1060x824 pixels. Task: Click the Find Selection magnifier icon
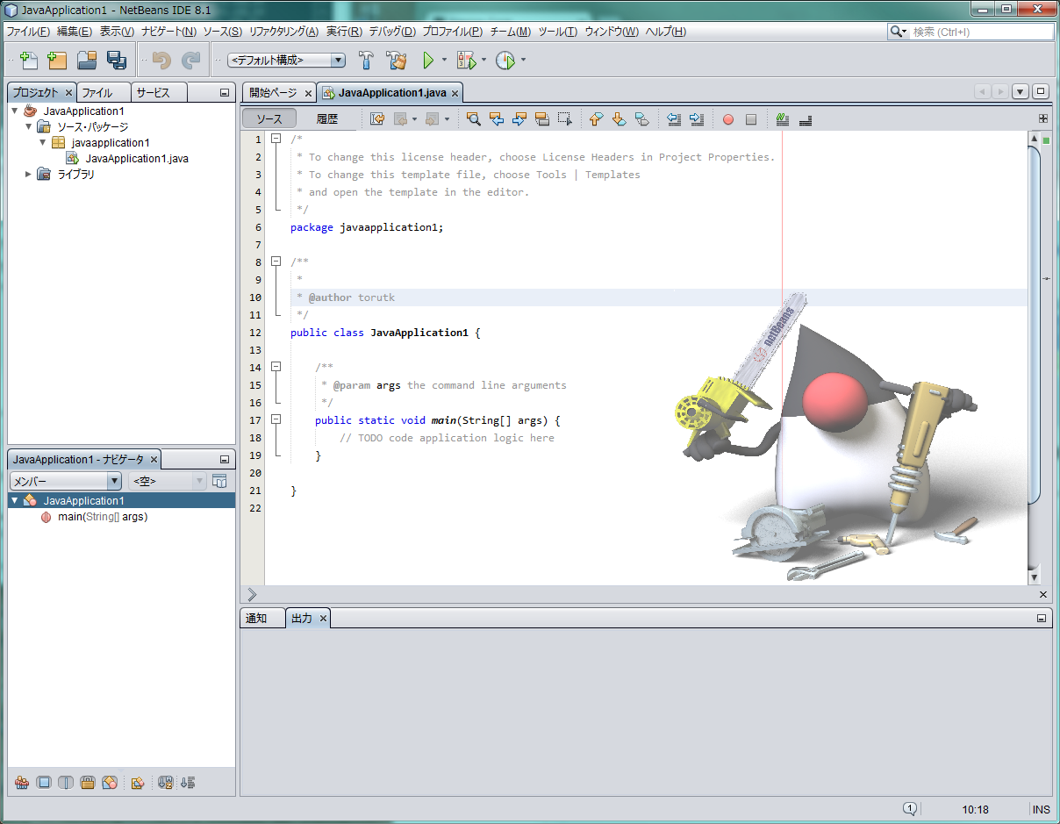click(x=473, y=119)
